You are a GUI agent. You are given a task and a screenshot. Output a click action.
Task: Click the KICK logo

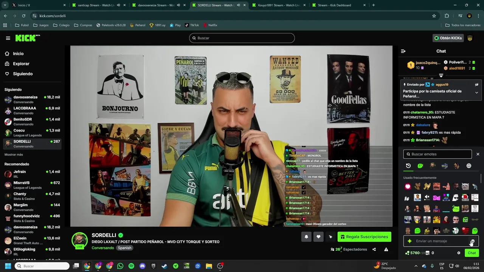[x=27, y=38]
